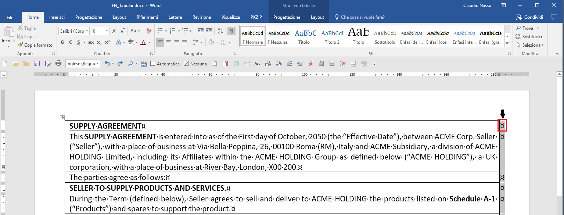Open the File menu
Screen dimensions: 564x215
10,17
